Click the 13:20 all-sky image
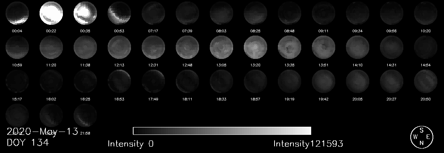 coord(255,47)
